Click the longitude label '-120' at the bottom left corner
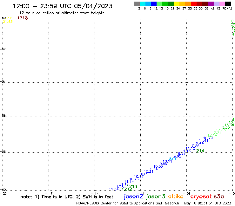This screenshot has width=235, height=206. (3, 194)
